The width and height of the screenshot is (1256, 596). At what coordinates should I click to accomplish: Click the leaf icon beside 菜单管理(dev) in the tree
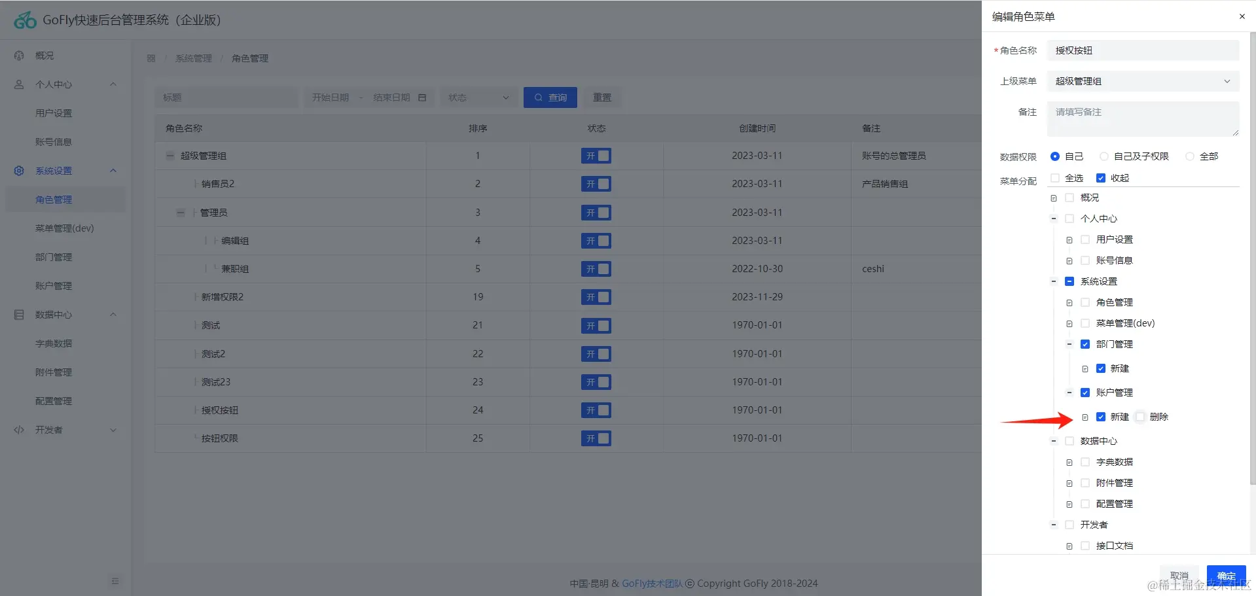(1069, 324)
